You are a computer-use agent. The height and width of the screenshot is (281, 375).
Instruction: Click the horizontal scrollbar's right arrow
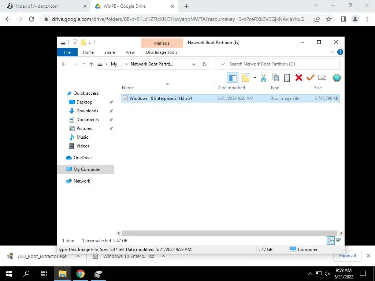341,233
